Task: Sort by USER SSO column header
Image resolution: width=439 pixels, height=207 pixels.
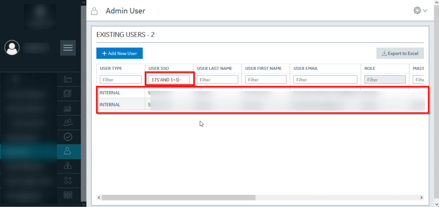Action: (159, 68)
